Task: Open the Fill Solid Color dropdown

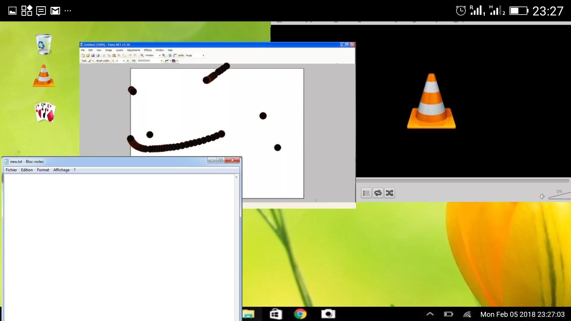Action: (x=162, y=61)
